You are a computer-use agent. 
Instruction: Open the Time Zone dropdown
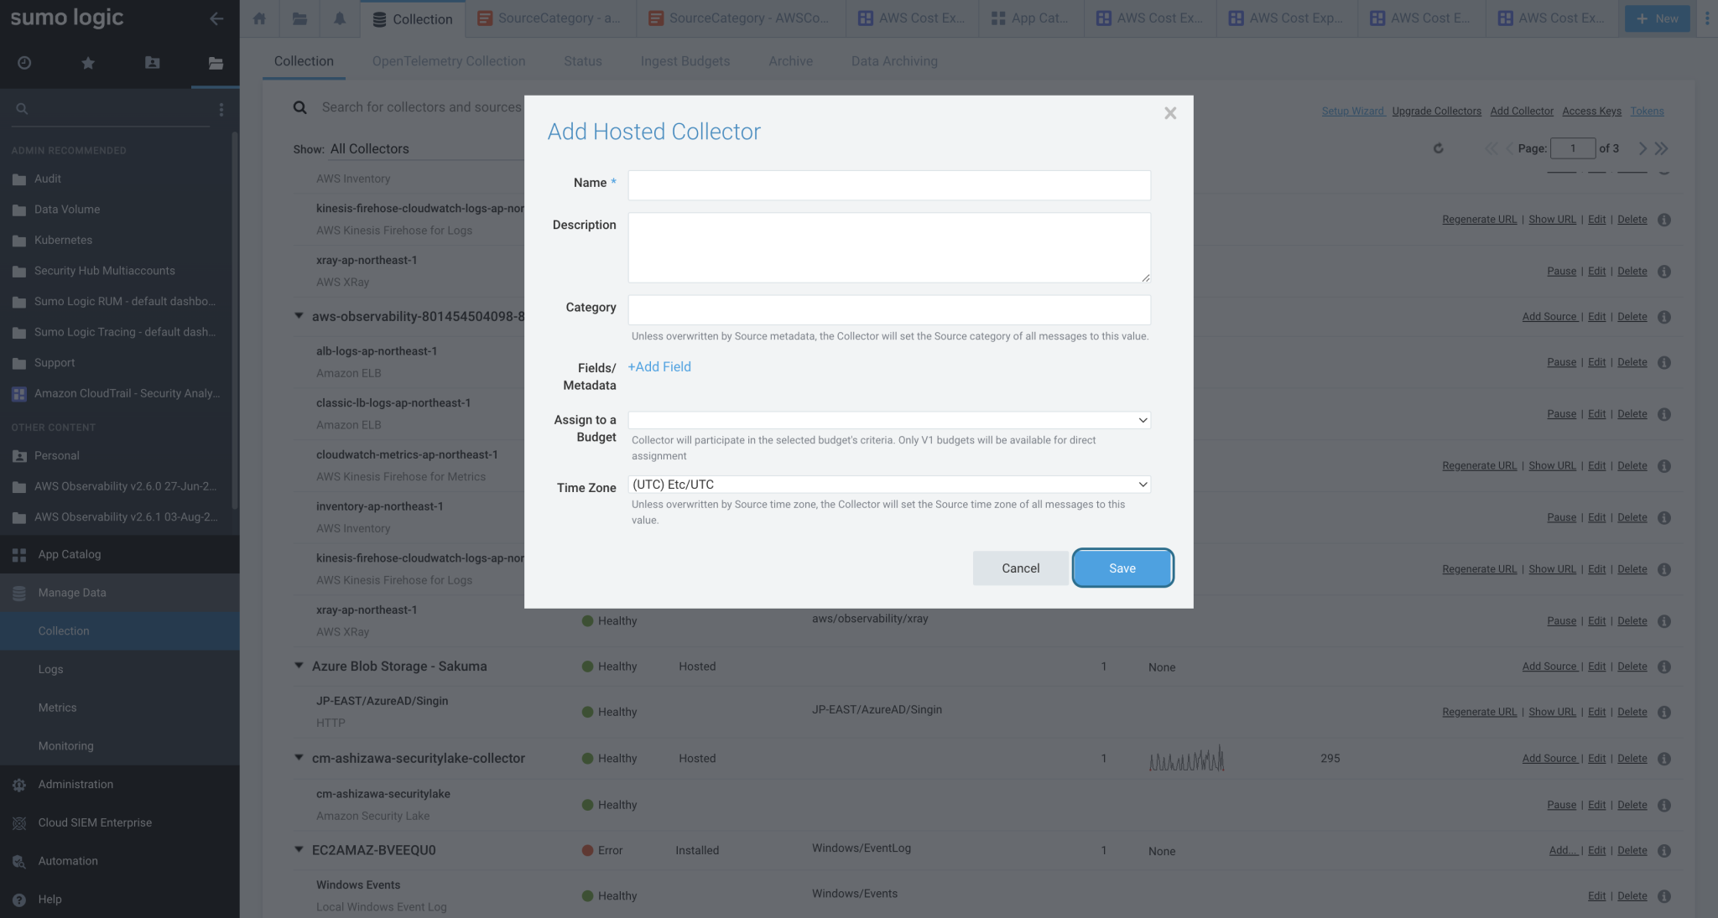(x=888, y=484)
